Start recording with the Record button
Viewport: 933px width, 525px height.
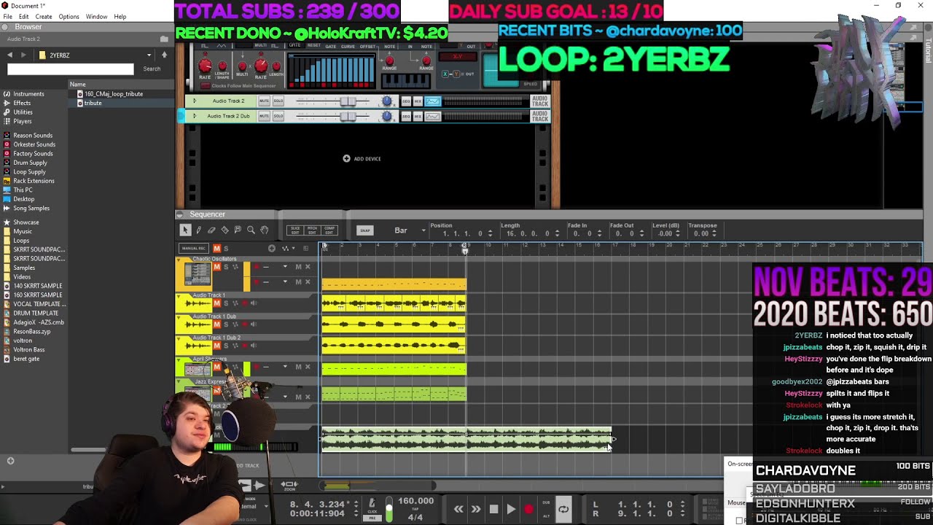coord(528,510)
